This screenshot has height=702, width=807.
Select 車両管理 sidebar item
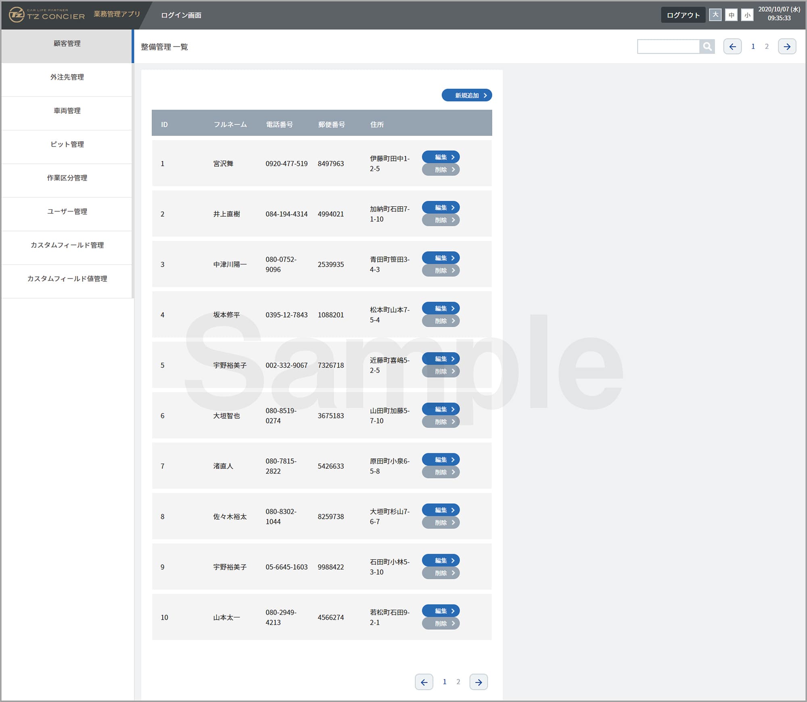click(67, 111)
